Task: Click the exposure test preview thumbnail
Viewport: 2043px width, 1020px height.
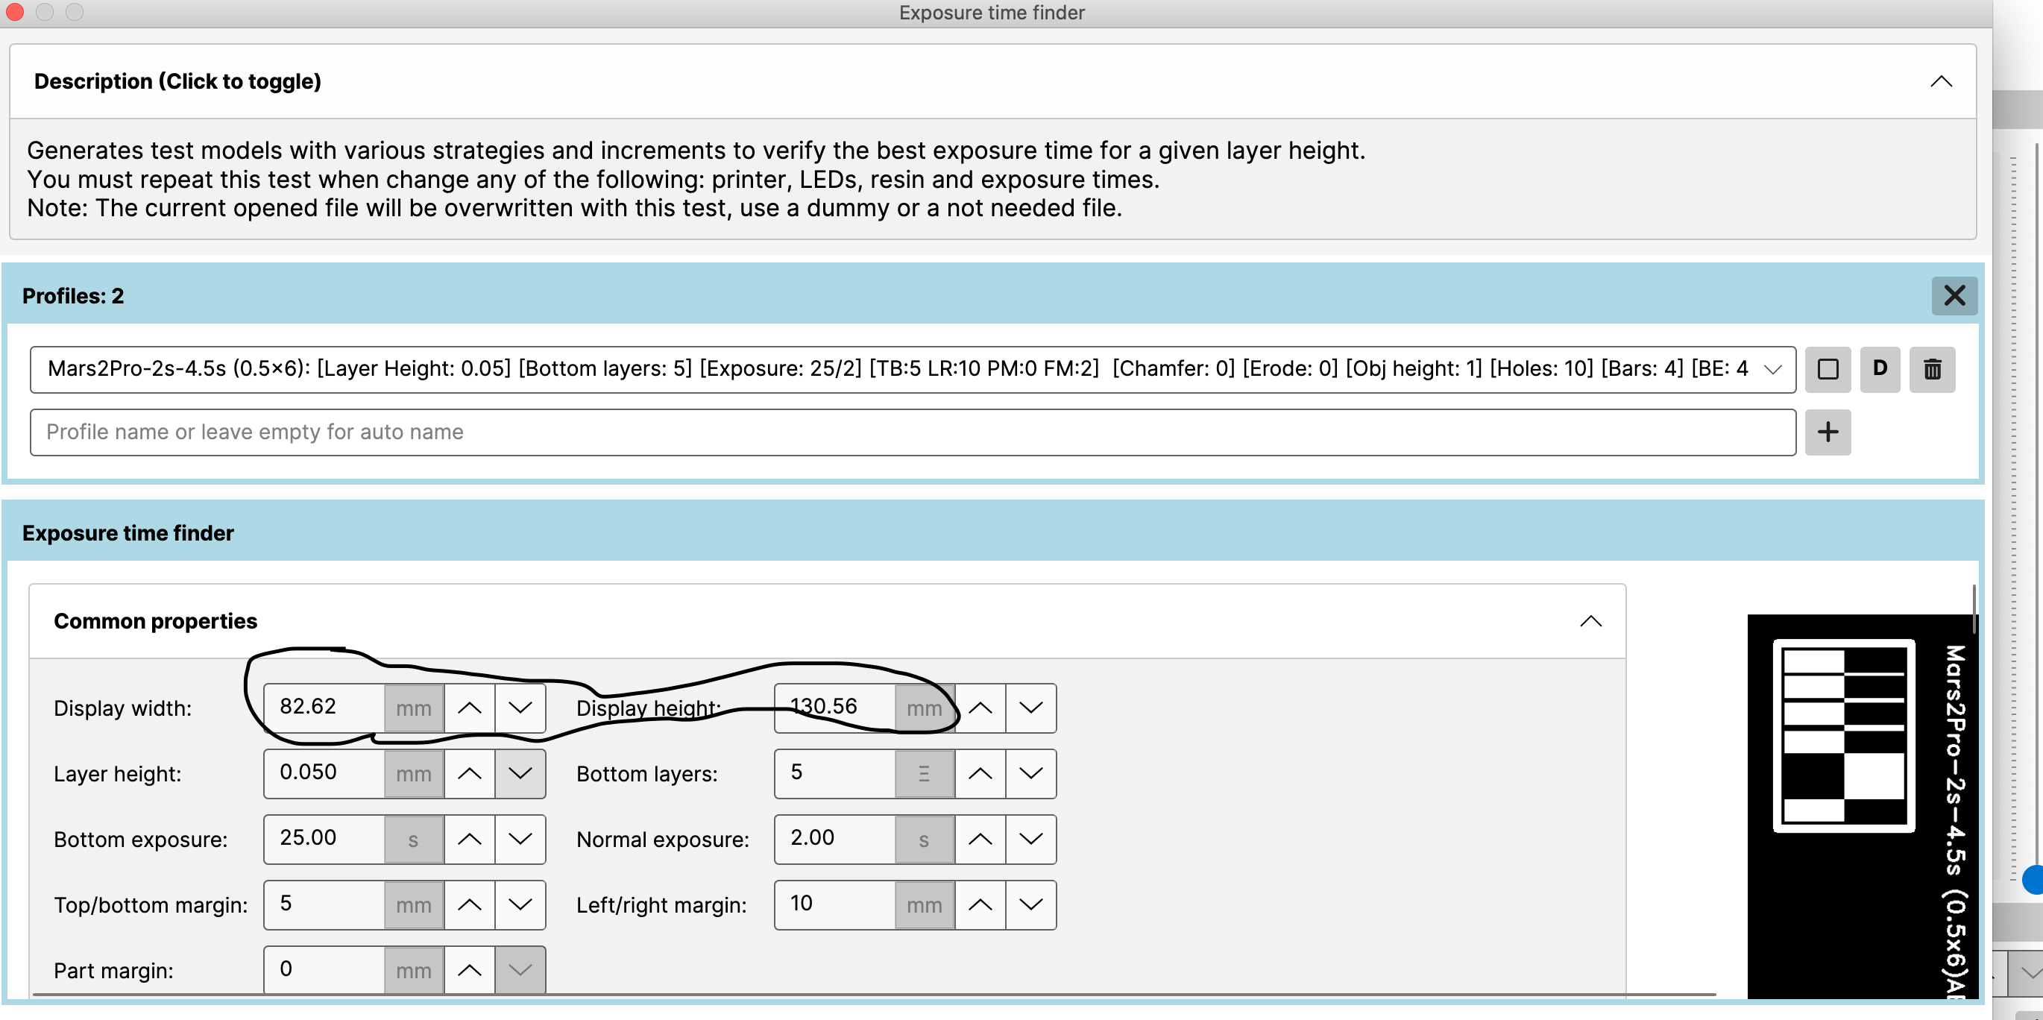Action: tap(1860, 805)
